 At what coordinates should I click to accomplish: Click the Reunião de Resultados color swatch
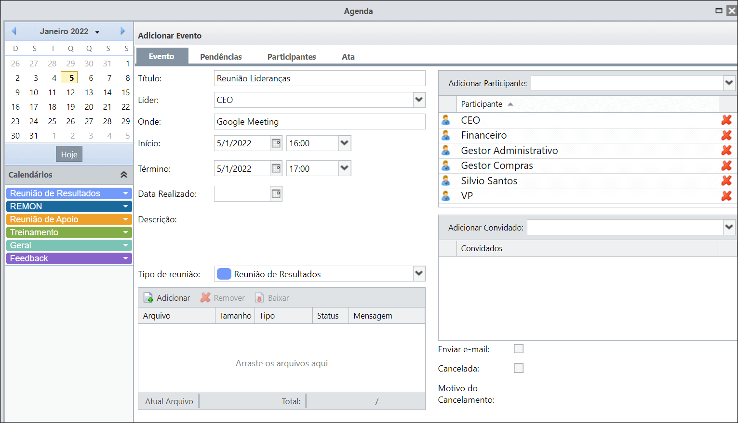coord(224,274)
